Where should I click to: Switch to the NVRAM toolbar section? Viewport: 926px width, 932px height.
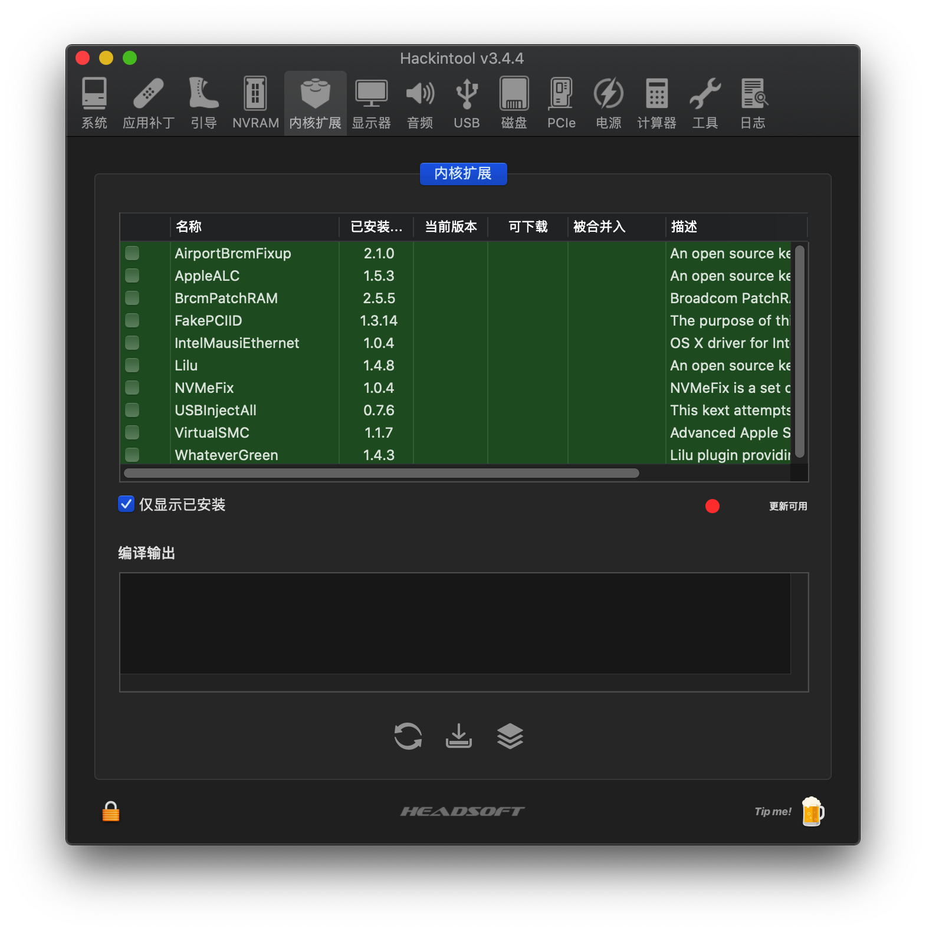coord(255,103)
